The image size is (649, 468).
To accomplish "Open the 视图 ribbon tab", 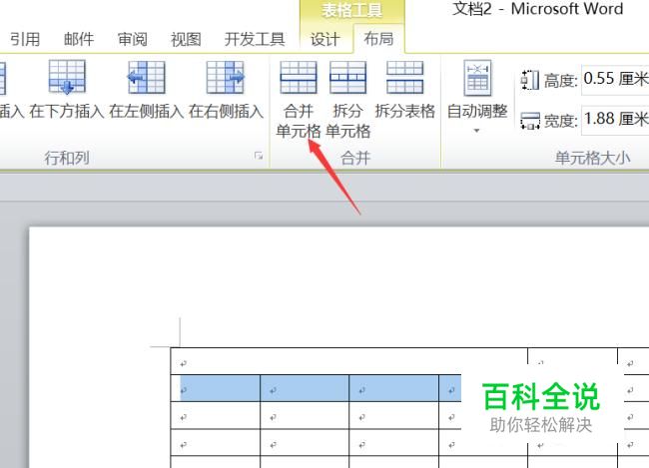I will tap(186, 39).
